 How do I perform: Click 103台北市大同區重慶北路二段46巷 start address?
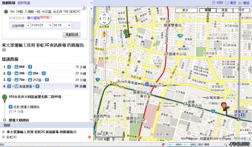pyautogui.click(x=35, y=96)
